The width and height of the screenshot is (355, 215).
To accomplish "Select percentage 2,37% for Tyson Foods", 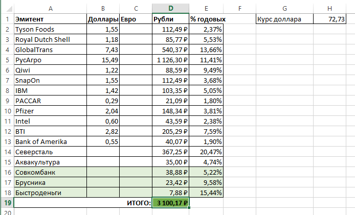I will [x=206, y=29].
